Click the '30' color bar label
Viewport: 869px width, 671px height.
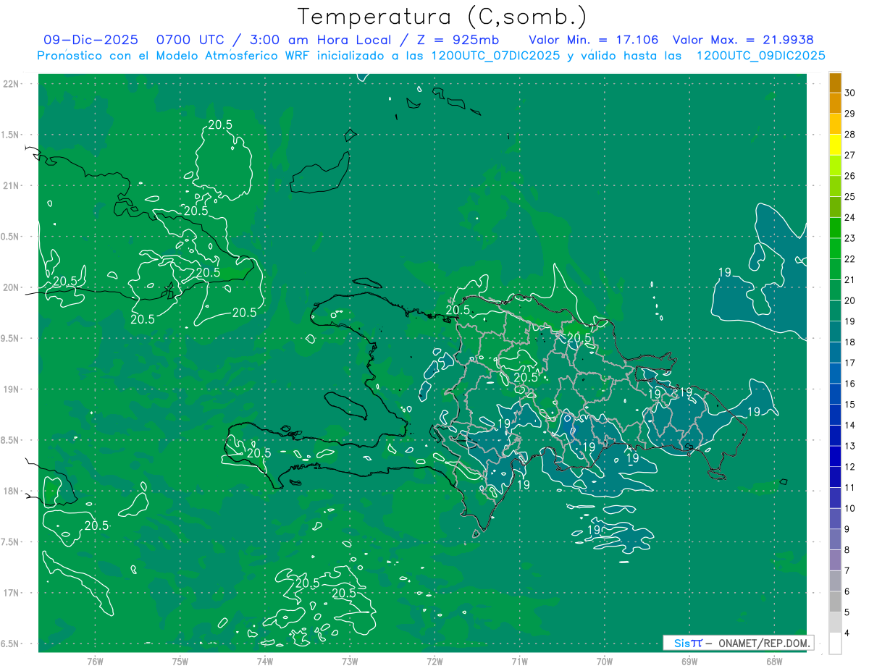click(x=850, y=93)
